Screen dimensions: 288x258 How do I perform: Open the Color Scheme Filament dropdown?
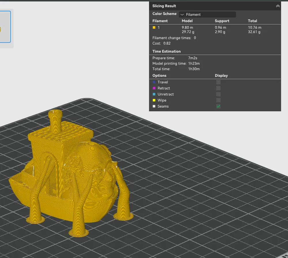pyautogui.click(x=207, y=14)
